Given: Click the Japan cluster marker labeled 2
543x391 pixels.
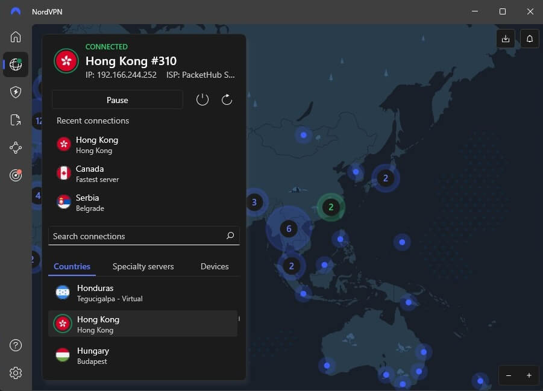Looking at the screenshot, I should (x=386, y=178).
